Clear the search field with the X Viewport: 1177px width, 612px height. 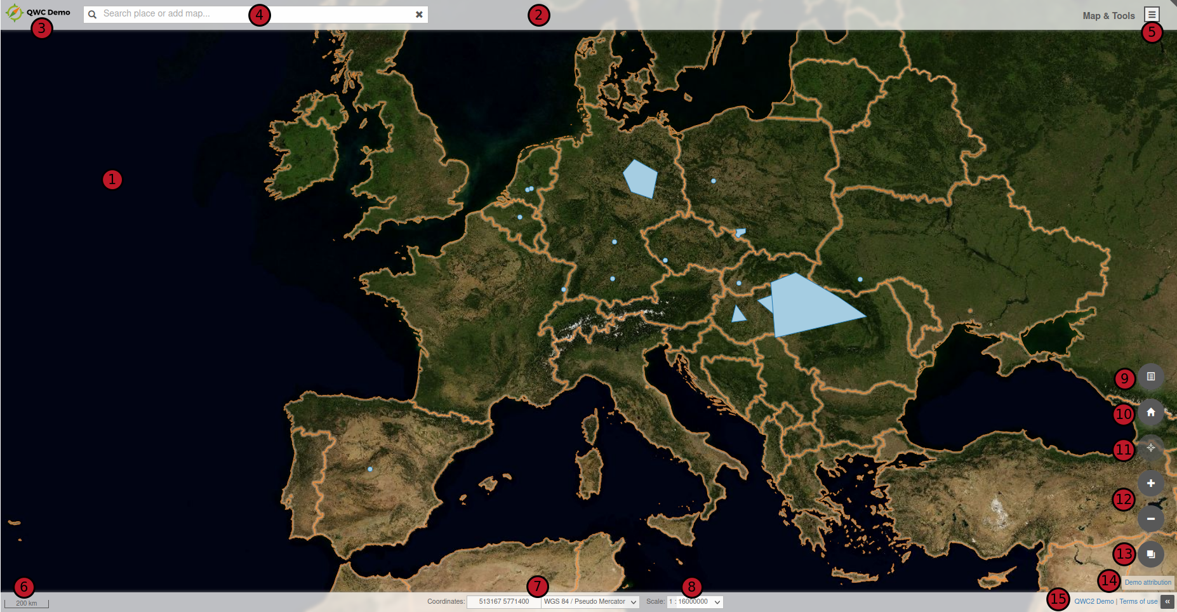coord(419,14)
